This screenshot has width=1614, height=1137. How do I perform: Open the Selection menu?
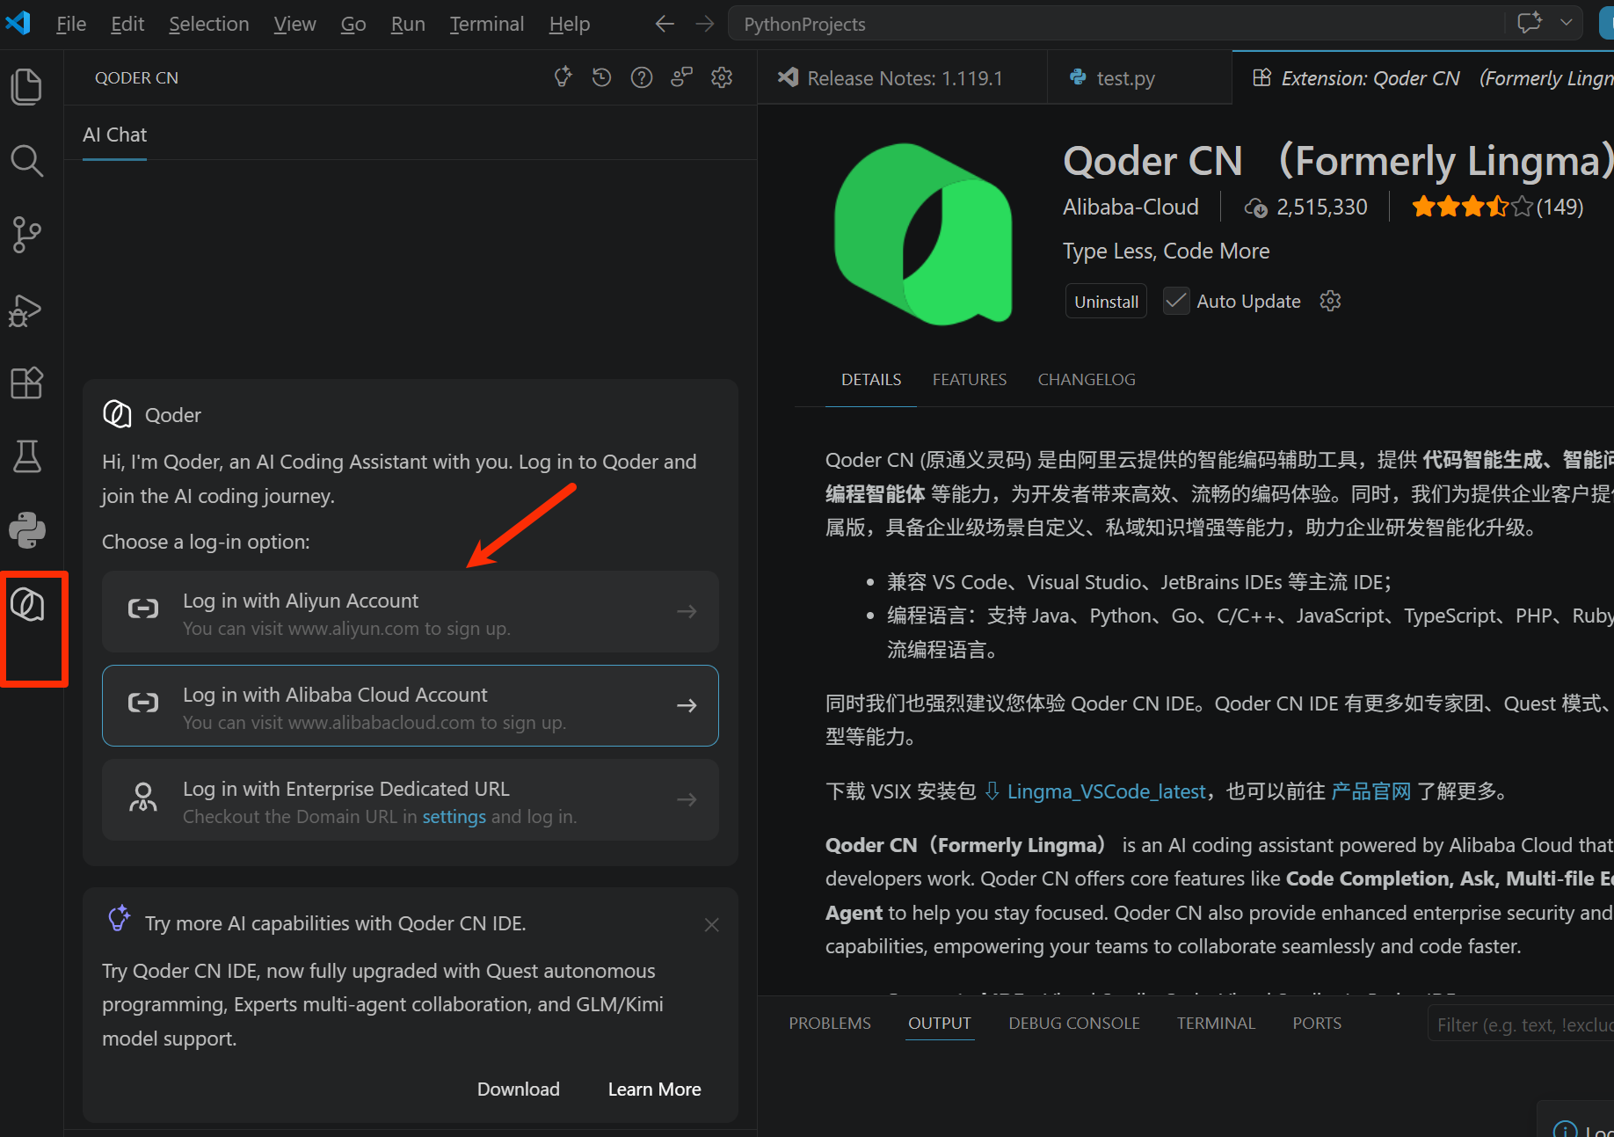[x=209, y=24]
